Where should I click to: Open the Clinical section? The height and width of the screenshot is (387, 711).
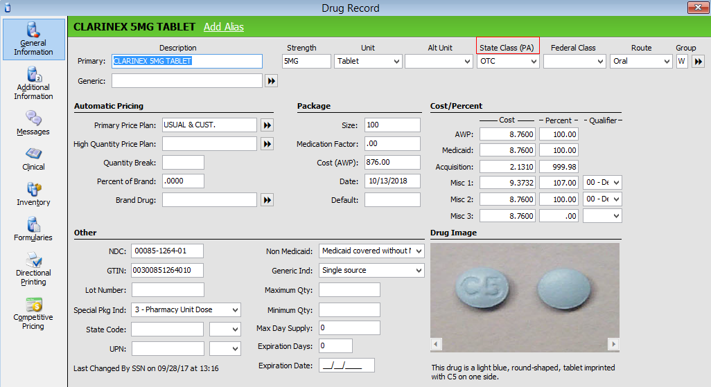click(33, 159)
